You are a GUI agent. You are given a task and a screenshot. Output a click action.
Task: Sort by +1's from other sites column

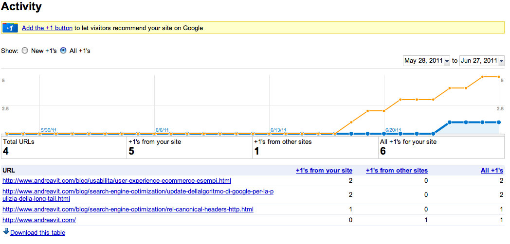pos(397,171)
